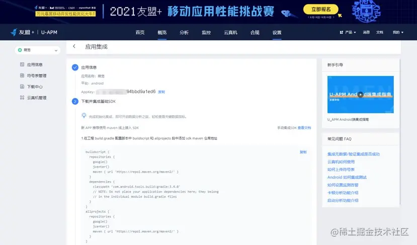
Task: Click the 'allprojects {' code line
Action: click(x=98, y=211)
